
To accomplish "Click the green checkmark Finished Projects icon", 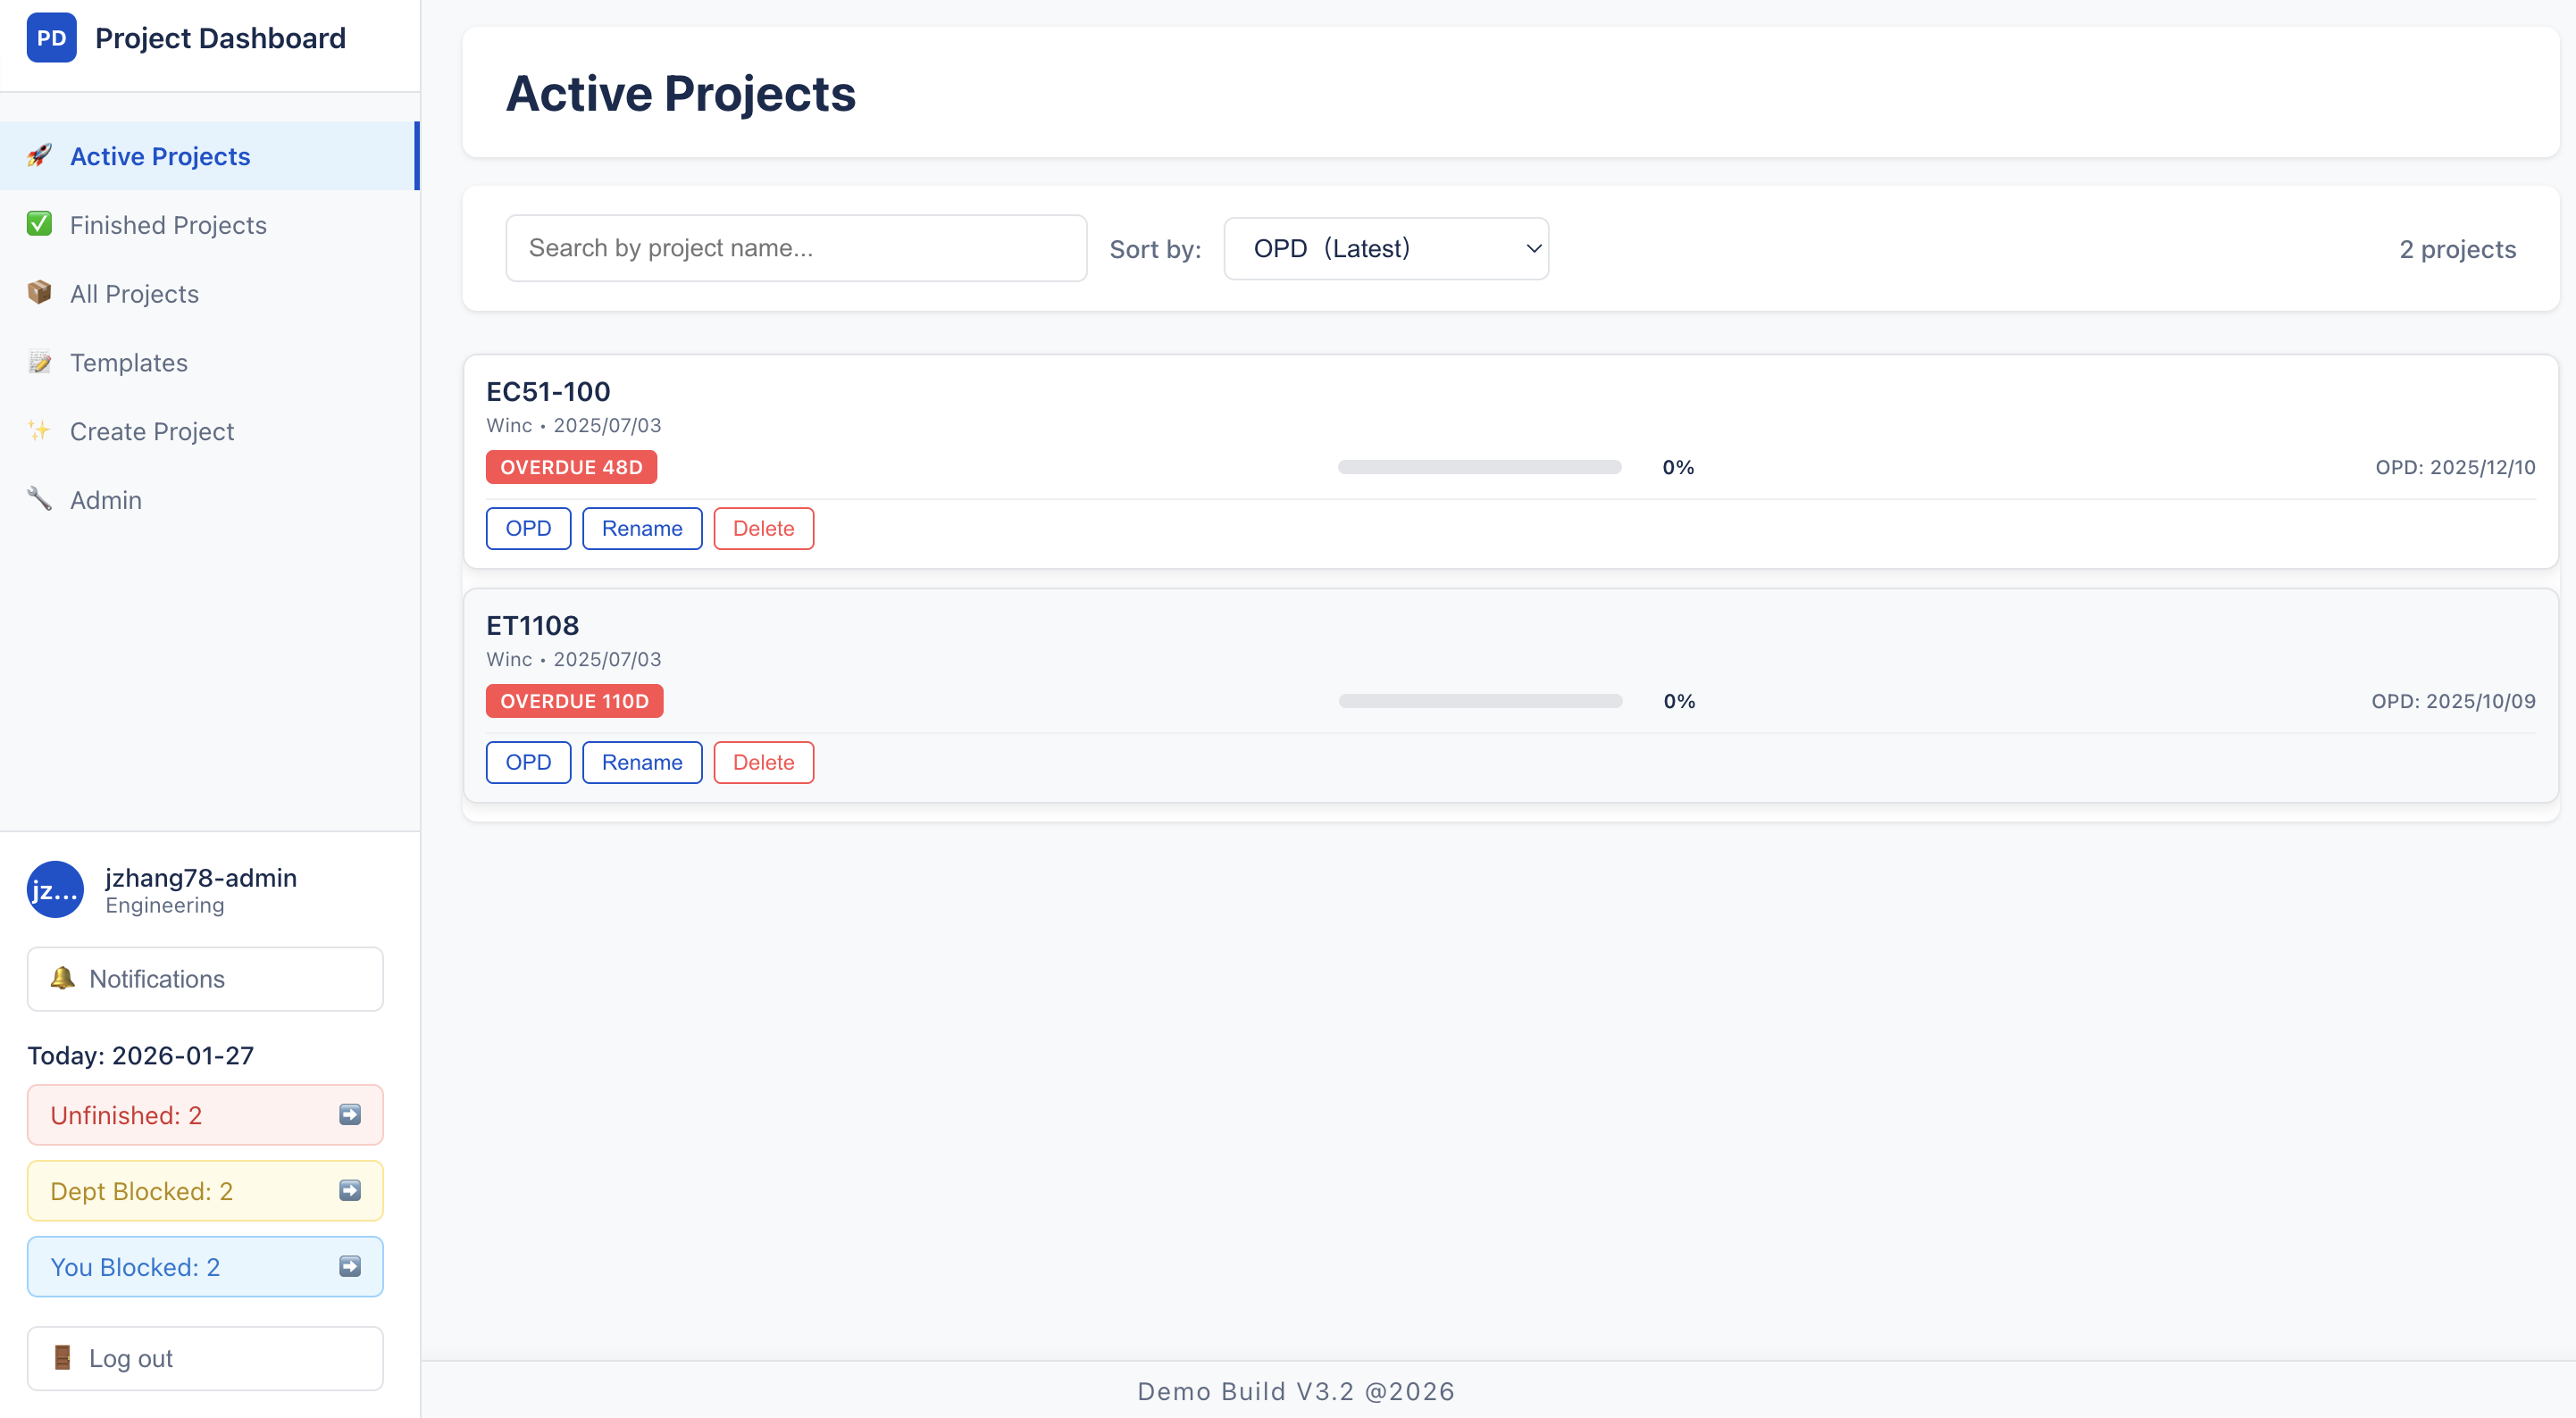I will point(39,224).
